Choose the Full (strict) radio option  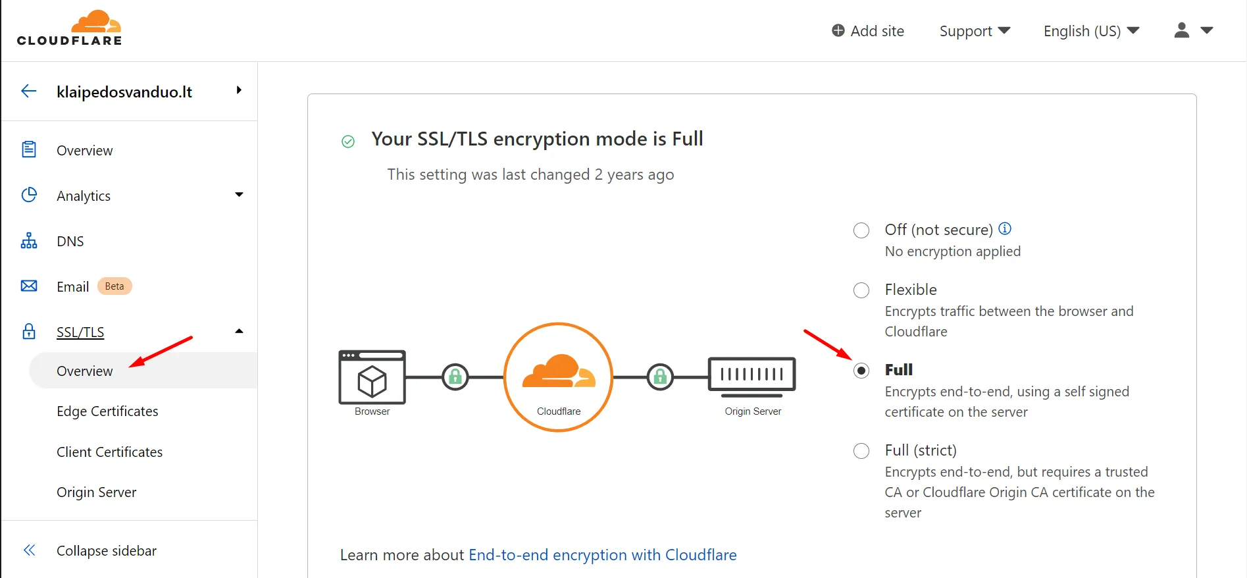click(x=861, y=451)
